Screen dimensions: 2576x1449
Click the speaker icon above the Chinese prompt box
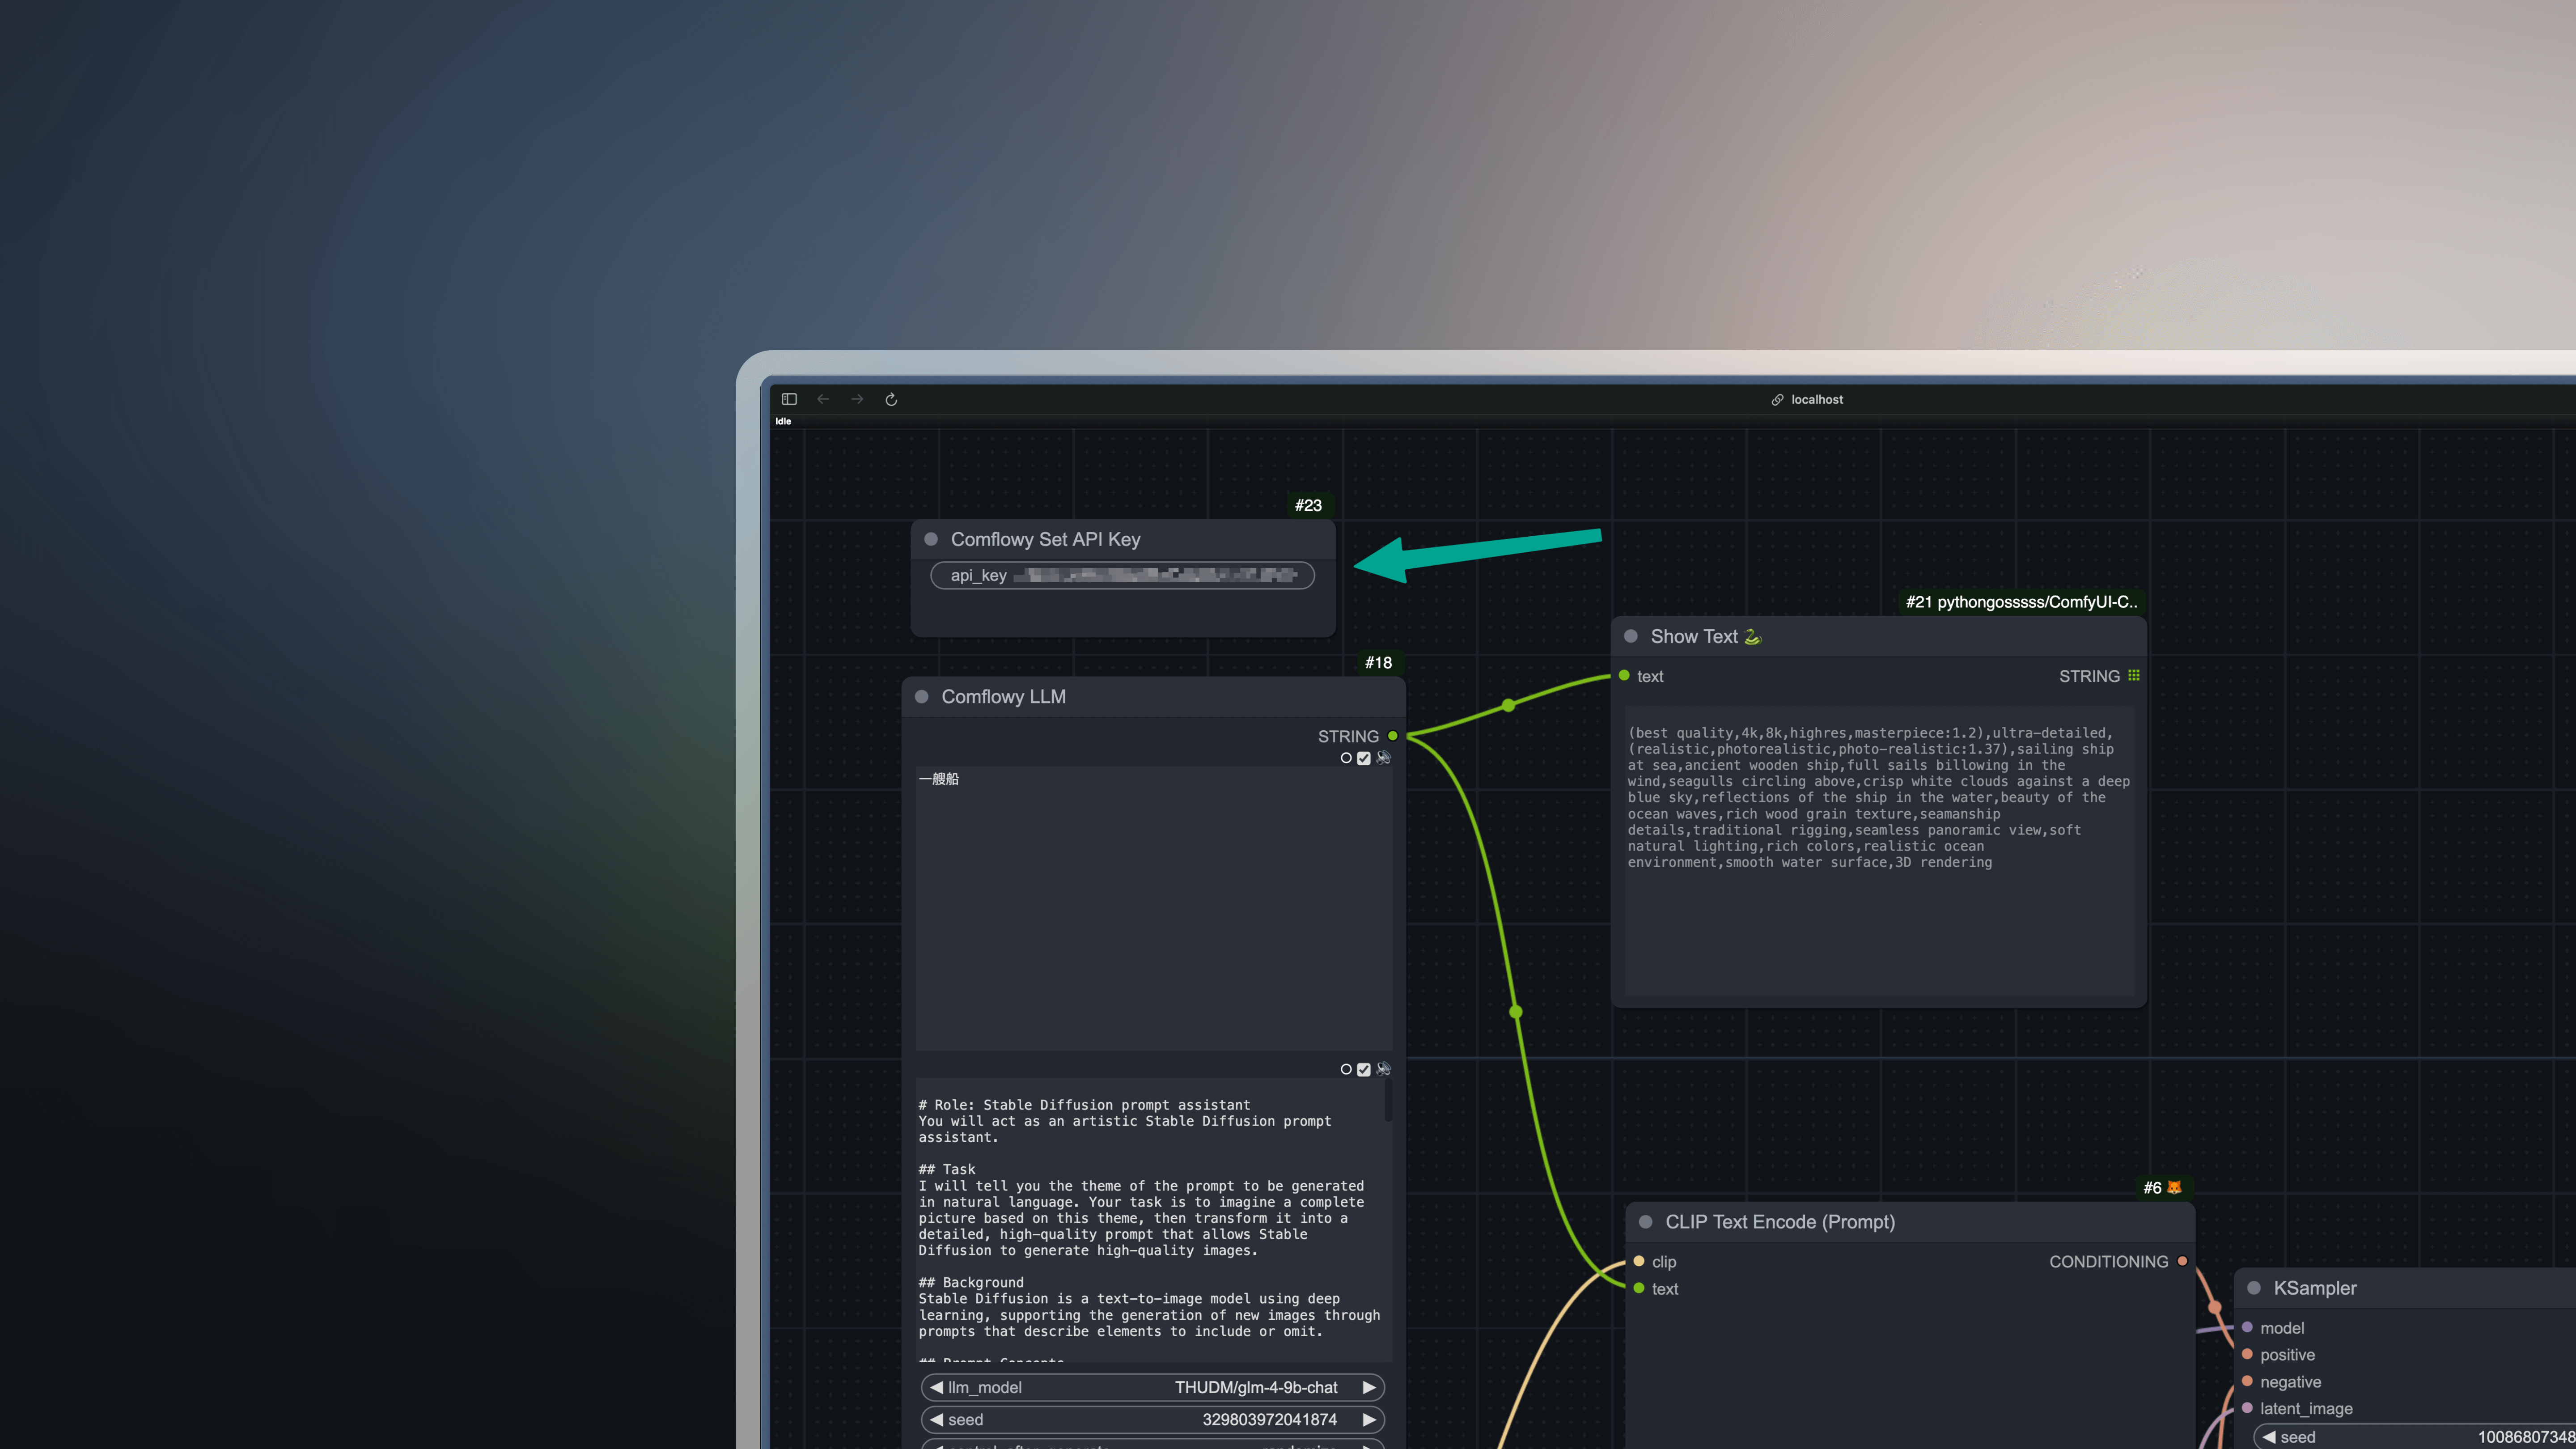[1383, 758]
